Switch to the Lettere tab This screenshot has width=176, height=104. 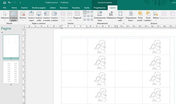pos(53,8)
